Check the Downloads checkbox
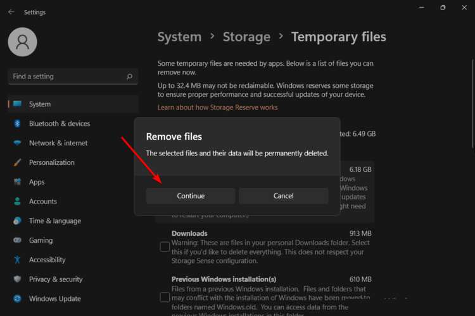The height and width of the screenshot is (316, 475). pyautogui.click(x=165, y=246)
